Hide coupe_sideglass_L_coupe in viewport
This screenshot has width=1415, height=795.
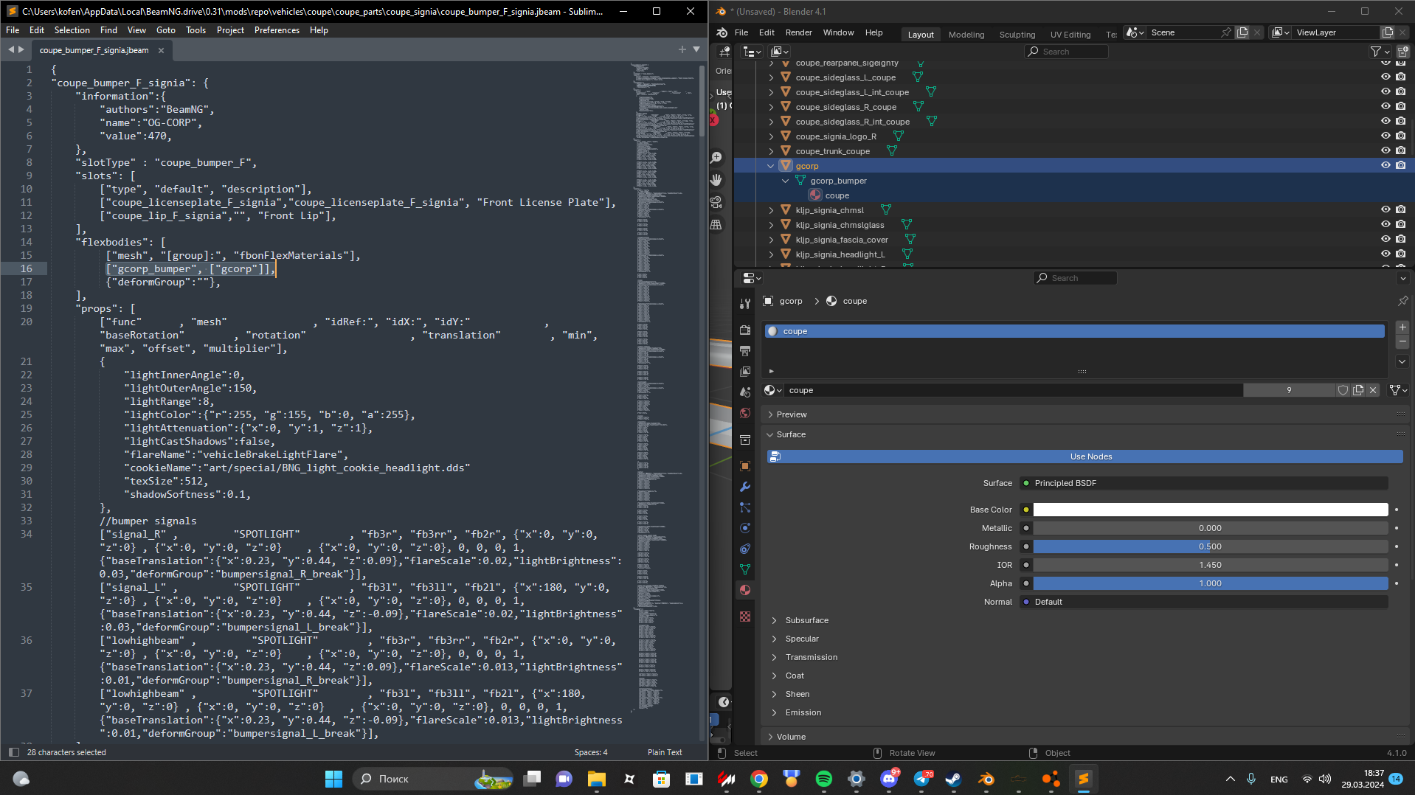(1385, 77)
